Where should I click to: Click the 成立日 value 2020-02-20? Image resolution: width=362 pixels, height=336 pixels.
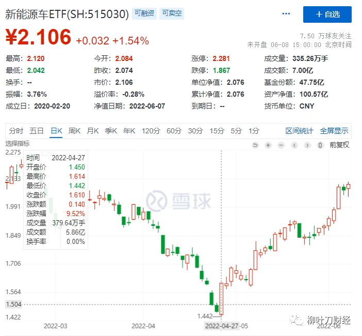click(52, 106)
